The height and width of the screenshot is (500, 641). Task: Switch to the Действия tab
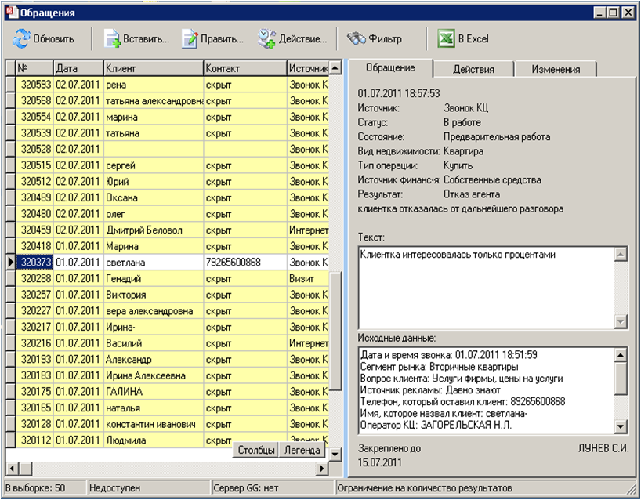click(473, 70)
